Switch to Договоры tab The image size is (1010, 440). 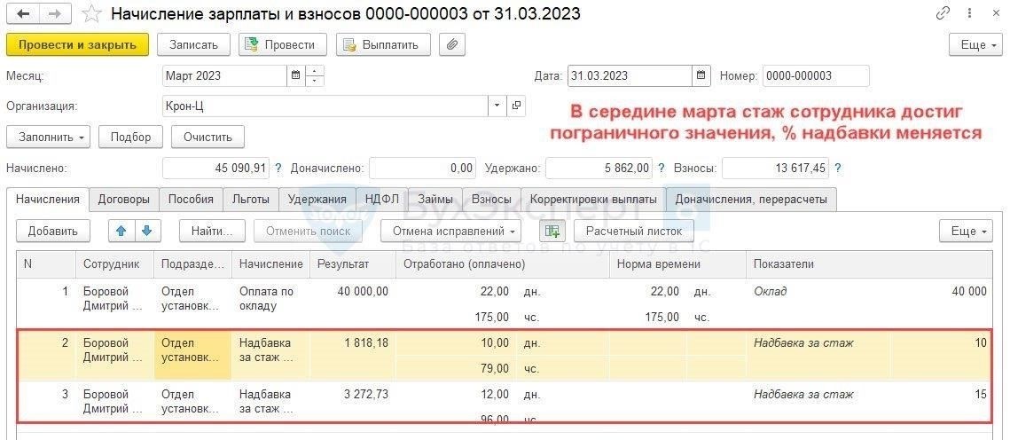pyautogui.click(x=123, y=199)
